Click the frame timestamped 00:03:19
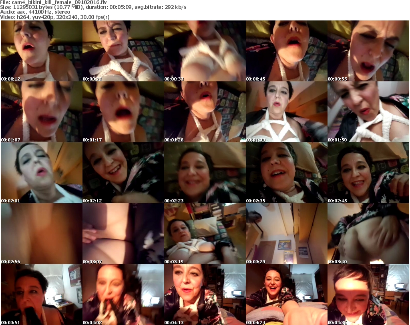 (x=205, y=234)
